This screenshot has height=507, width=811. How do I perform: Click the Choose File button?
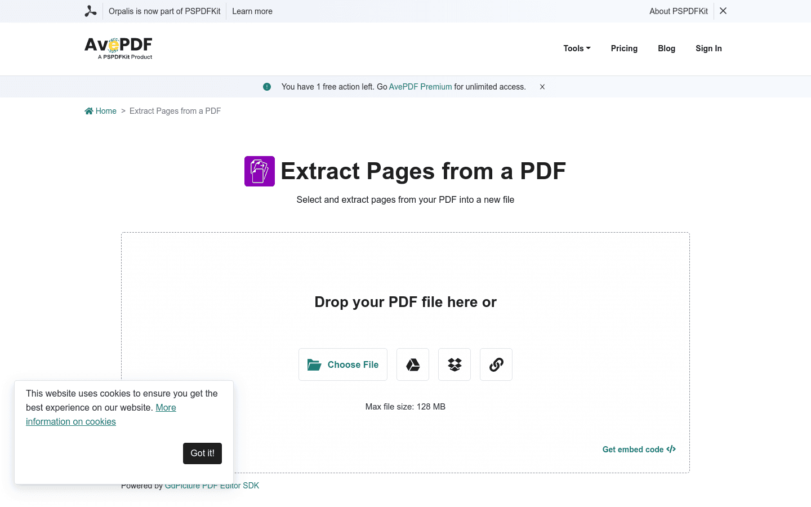(342, 364)
